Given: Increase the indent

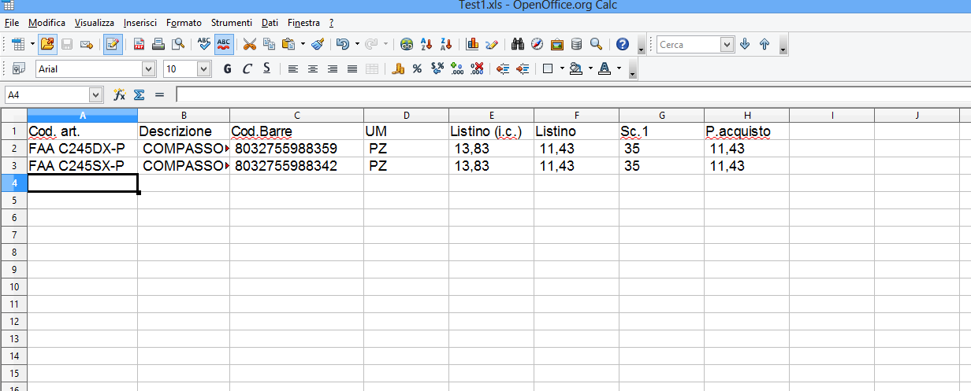Looking at the screenshot, I should (x=523, y=69).
